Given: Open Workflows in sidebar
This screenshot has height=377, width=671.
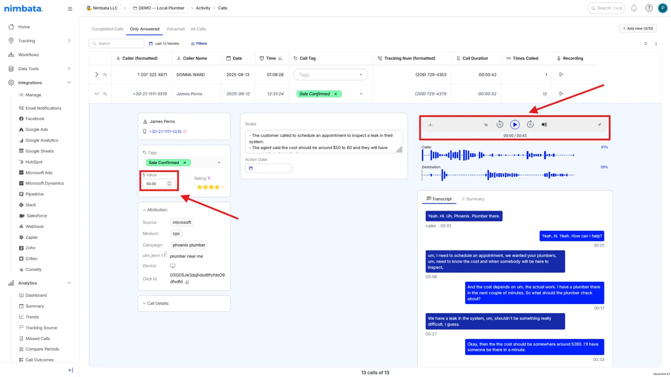Looking at the screenshot, I should coord(28,55).
